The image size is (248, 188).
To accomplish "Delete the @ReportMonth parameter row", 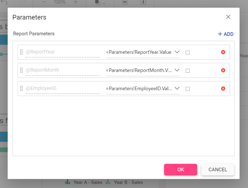I will [223, 70].
